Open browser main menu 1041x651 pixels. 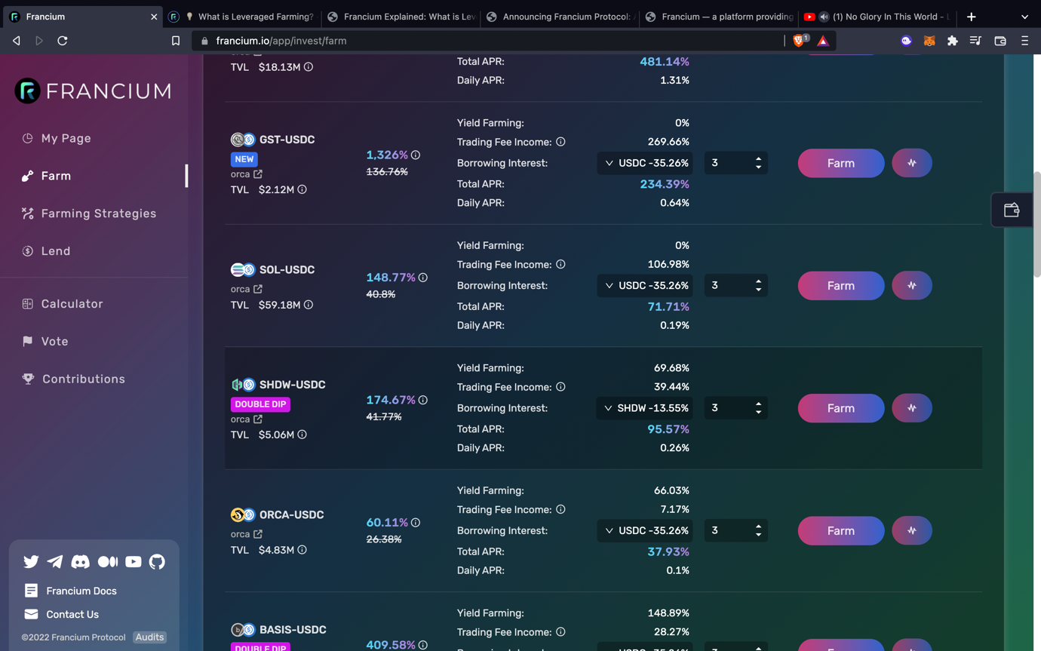coord(1024,41)
